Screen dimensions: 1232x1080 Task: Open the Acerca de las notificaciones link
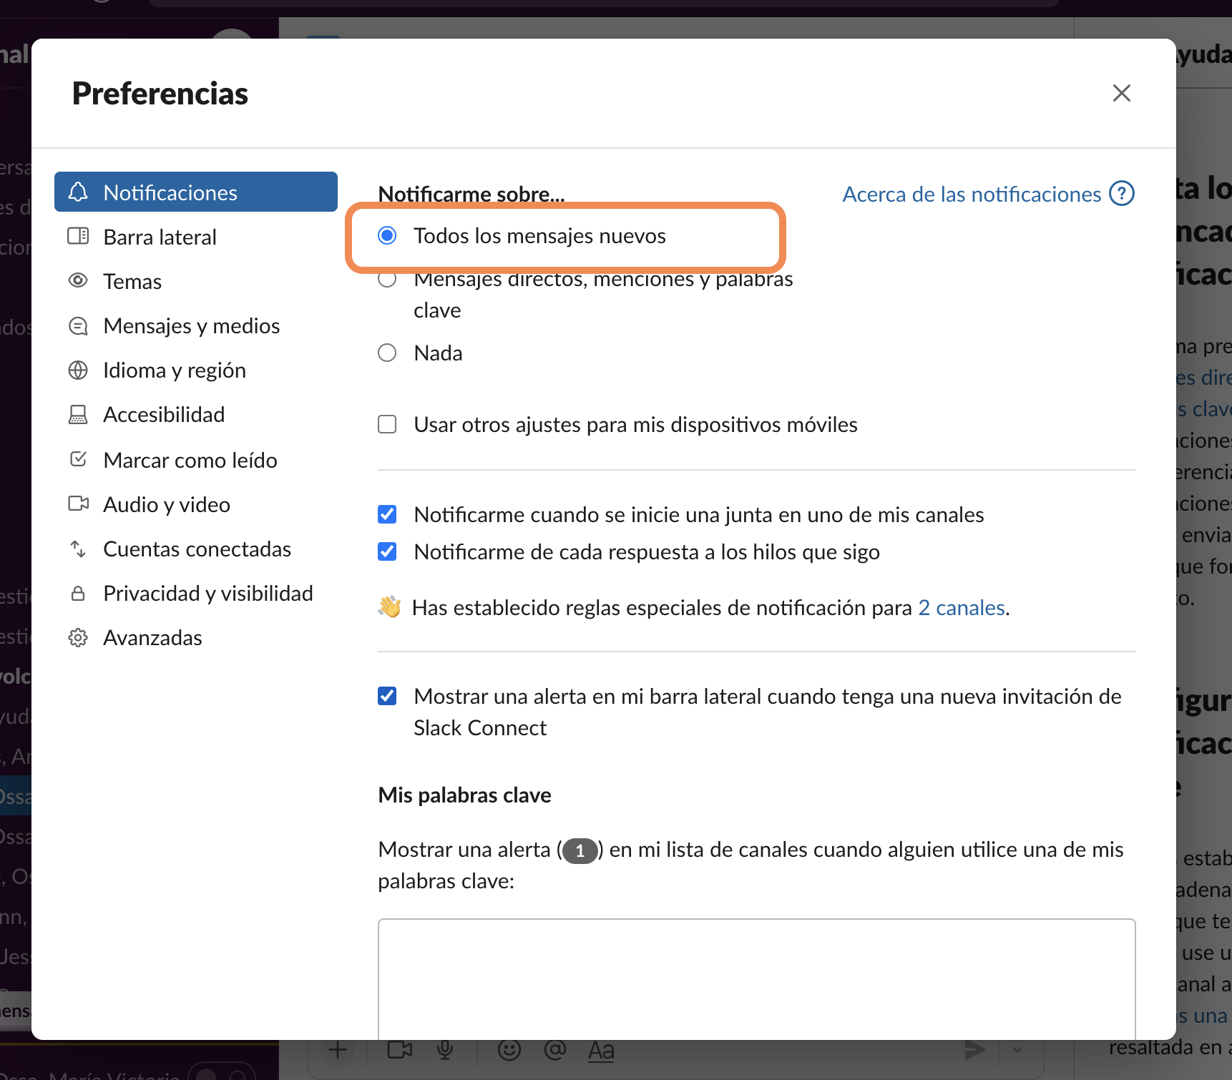click(988, 194)
